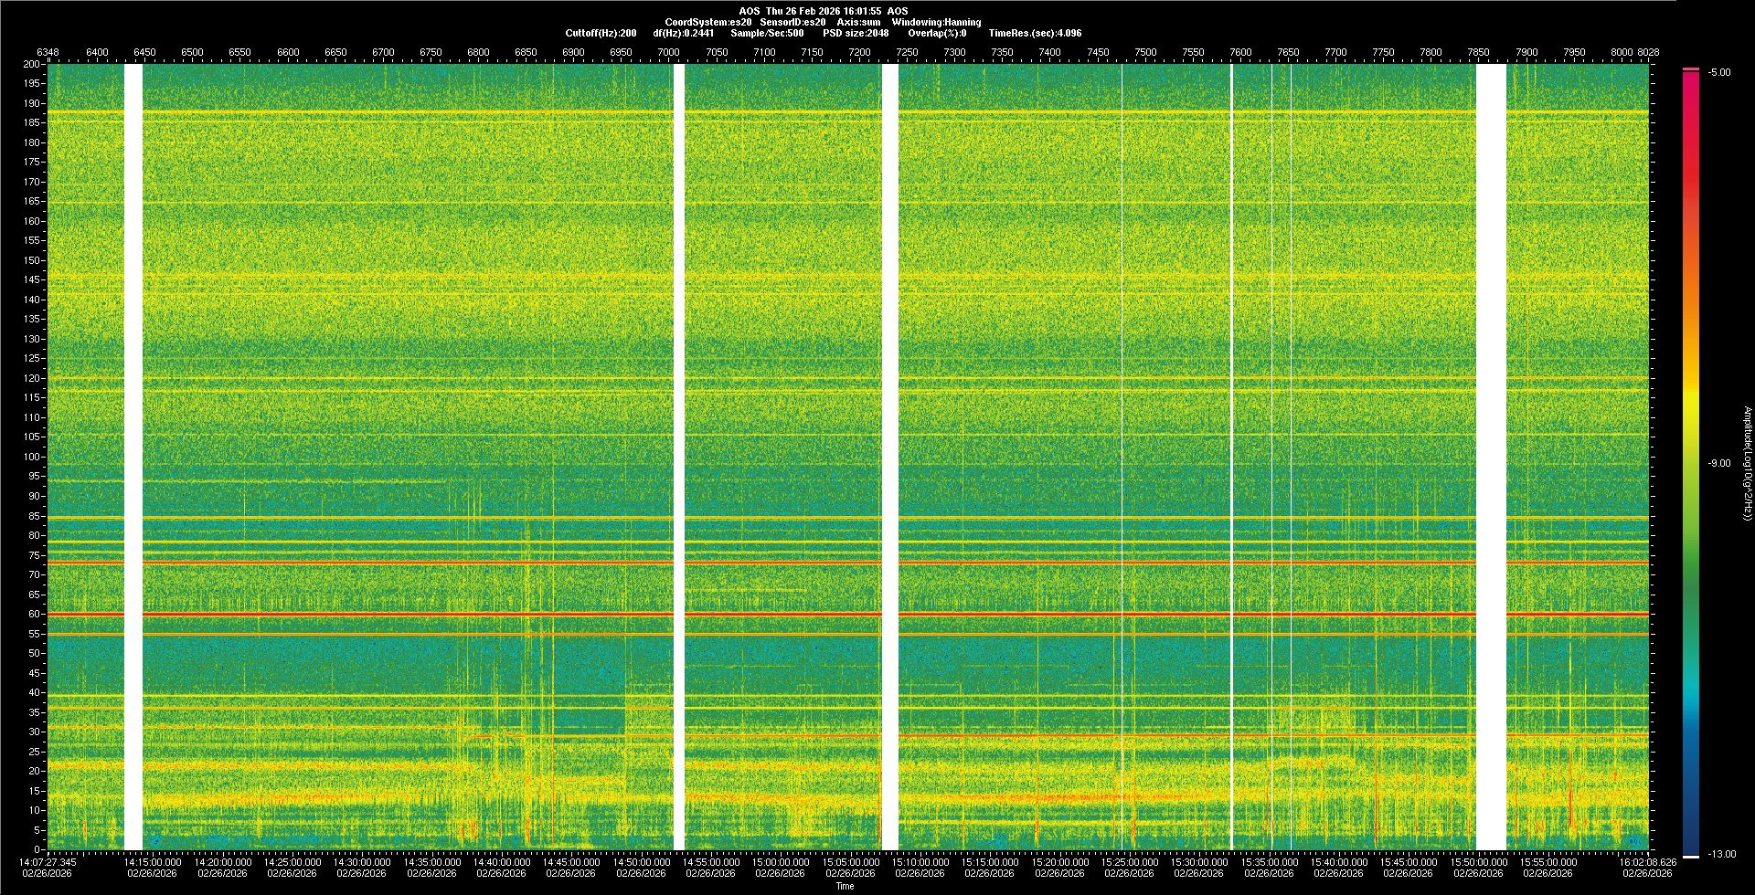Click the 16:02:08.626 end timestamp
The height and width of the screenshot is (895, 1755).
1647,862
